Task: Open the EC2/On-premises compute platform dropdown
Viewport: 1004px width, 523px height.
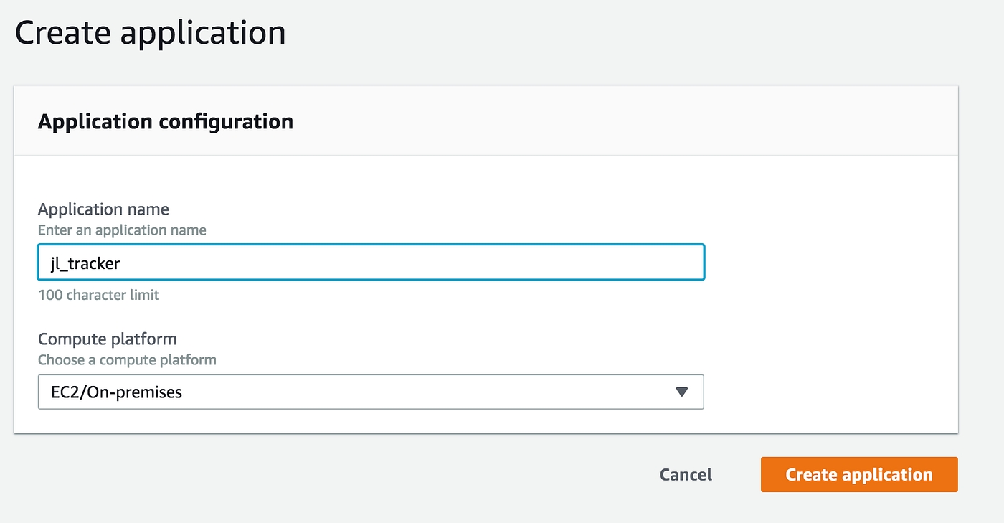Action: click(x=370, y=392)
